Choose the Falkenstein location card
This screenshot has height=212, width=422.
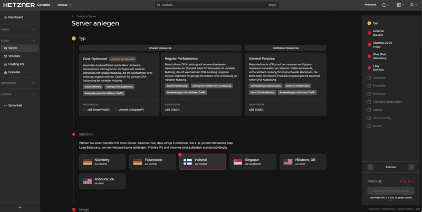coord(152,162)
